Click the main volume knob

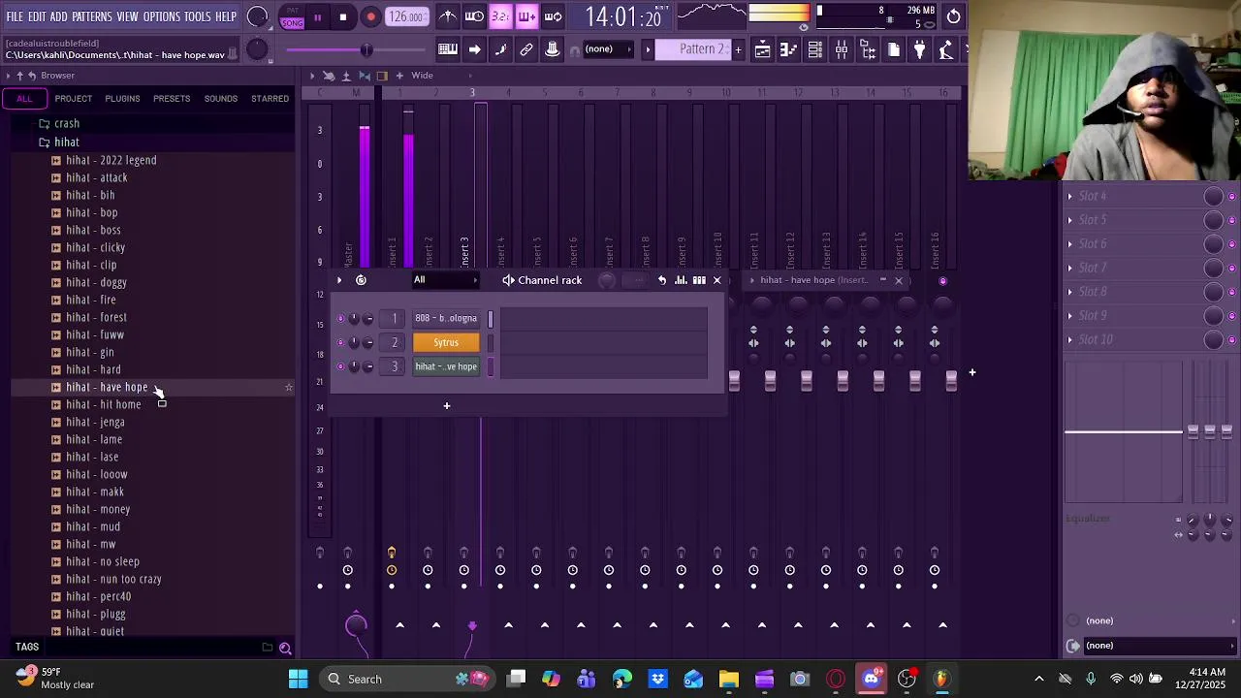[257, 16]
